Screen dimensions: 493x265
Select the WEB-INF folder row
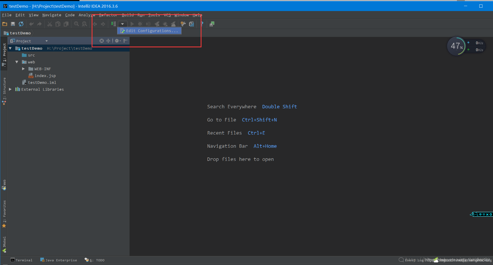coord(40,69)
